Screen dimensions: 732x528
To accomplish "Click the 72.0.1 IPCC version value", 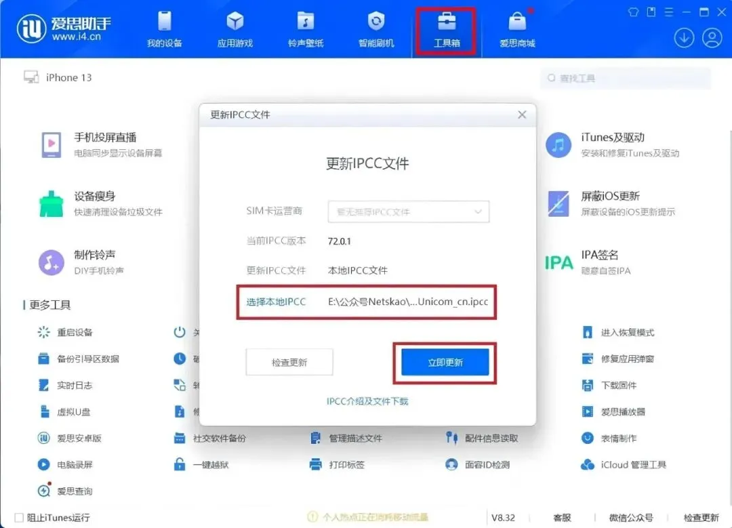I will tap(340, 241).
